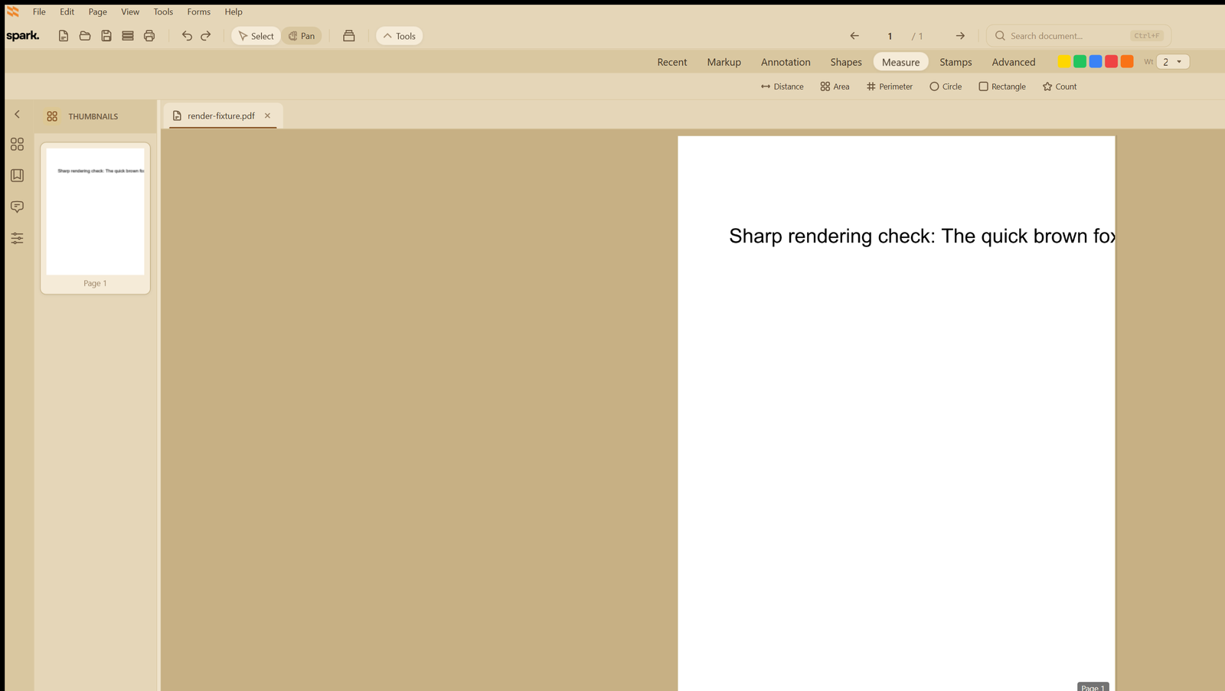This screenshot has height=691, width=1225.
Task: Open the Wt line weight dropdown
Action: click(1173, 62)
